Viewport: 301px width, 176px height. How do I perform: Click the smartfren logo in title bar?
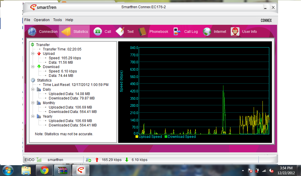(x=43, y=7)
